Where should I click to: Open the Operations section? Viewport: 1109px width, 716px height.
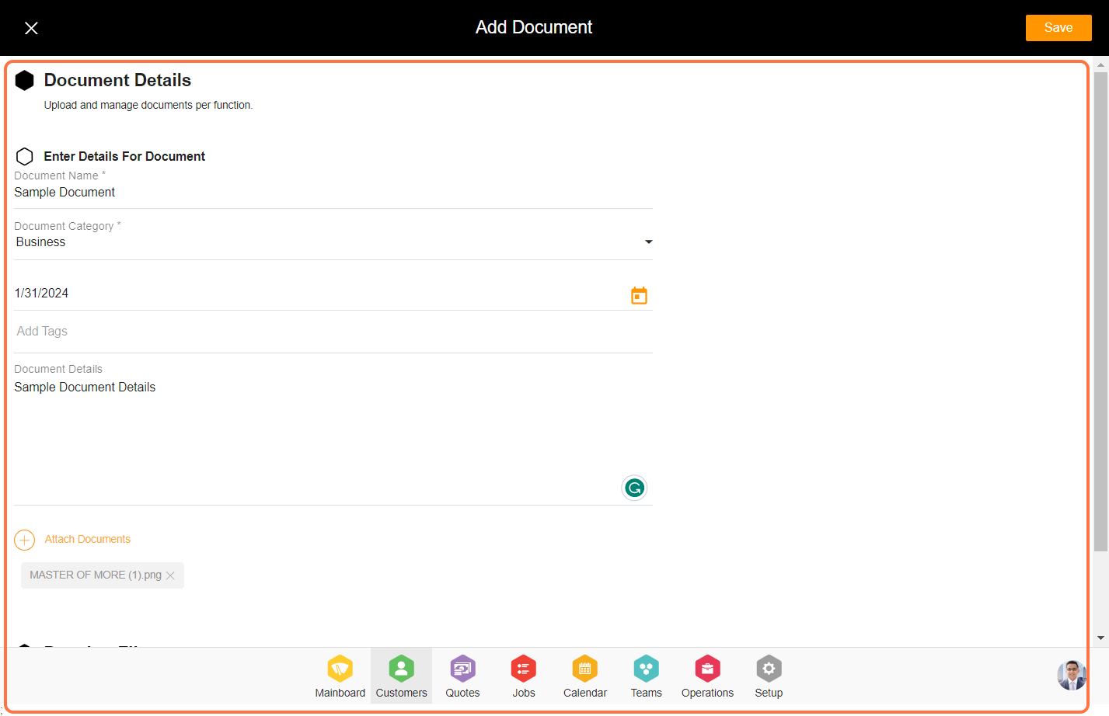707,676
